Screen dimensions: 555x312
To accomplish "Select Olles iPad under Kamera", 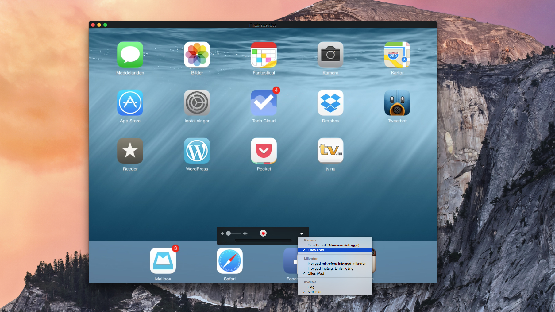I will [335, 250].
